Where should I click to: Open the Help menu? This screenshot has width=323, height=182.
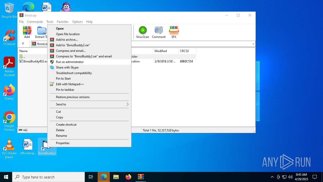(89, 22)
